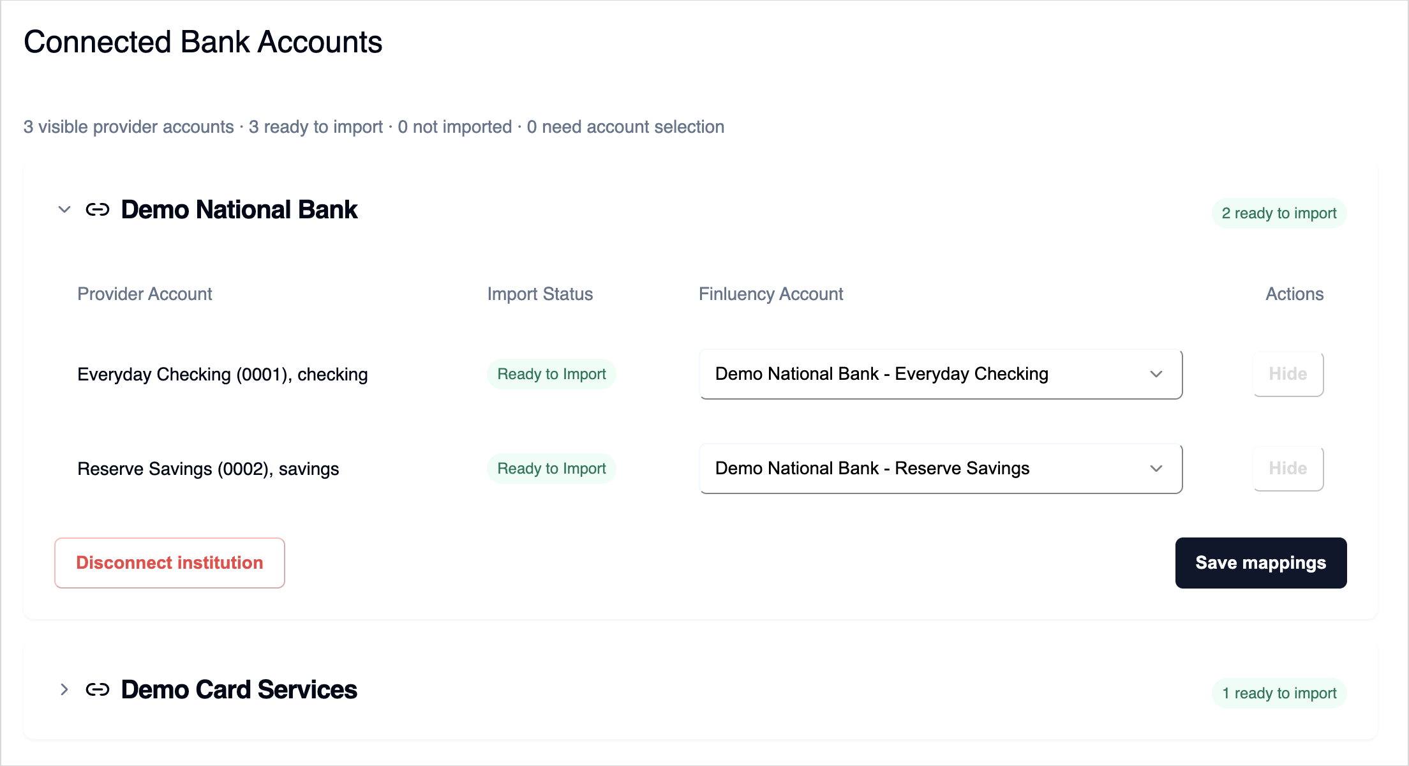Click Disconnect institution button
This screenshot has height=766, width=1409.
170,563
